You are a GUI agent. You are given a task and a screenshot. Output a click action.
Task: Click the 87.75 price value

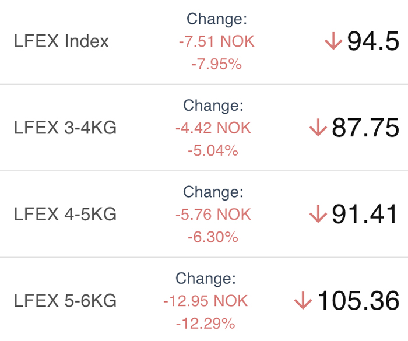pyautogui.click(x=365, y=127)
